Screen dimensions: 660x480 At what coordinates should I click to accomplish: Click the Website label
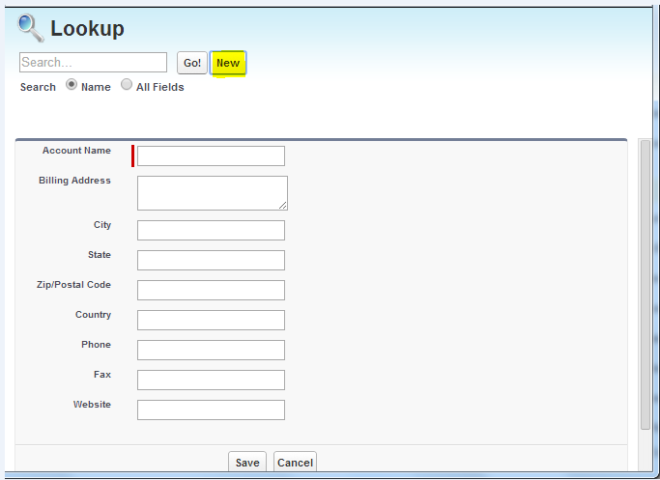point(92,405)
